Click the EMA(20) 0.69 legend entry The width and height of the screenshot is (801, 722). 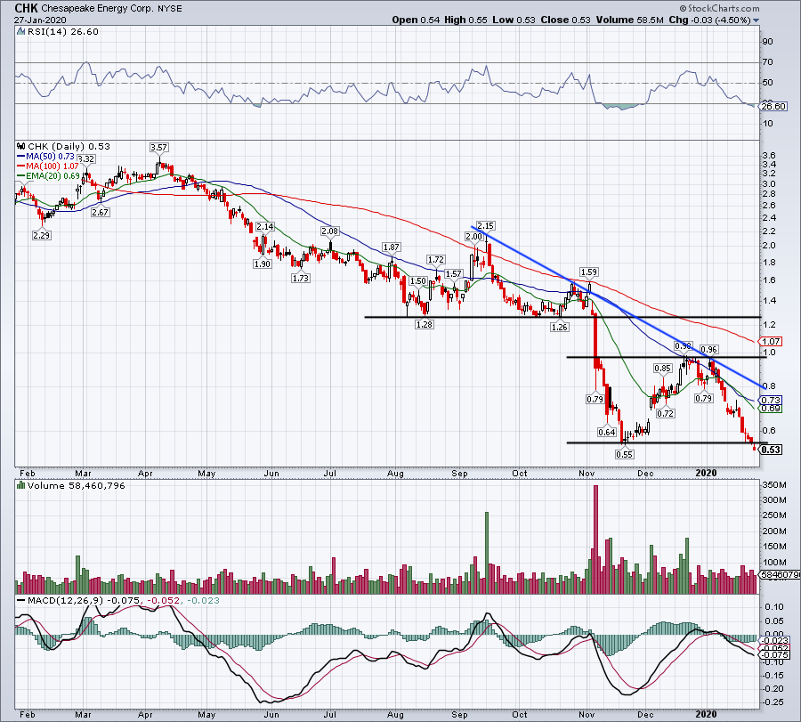point(49,175)
